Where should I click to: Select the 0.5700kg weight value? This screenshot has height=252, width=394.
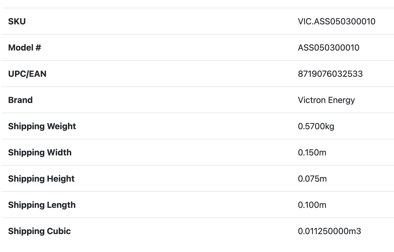point(316,126)
